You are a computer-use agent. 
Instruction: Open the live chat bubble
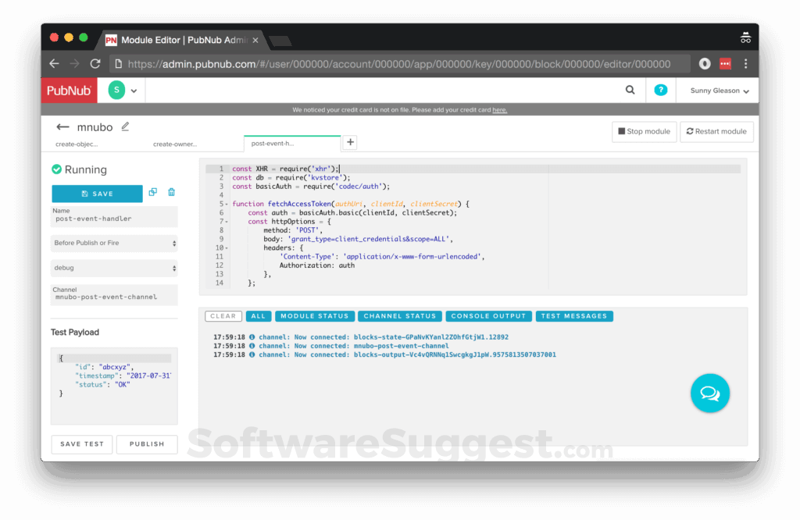point(709,394)
